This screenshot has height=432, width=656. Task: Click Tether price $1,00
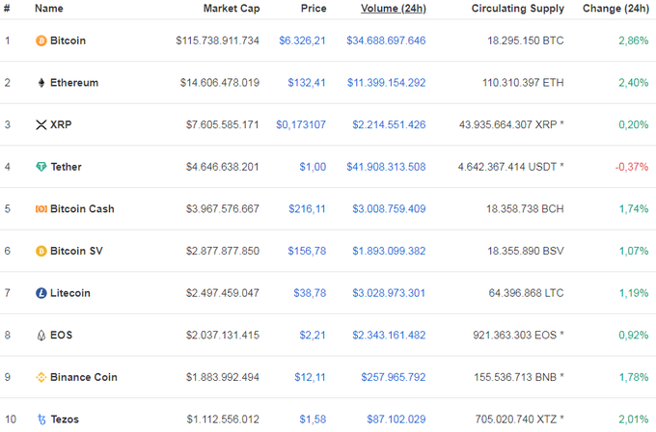tap(313, 167)
